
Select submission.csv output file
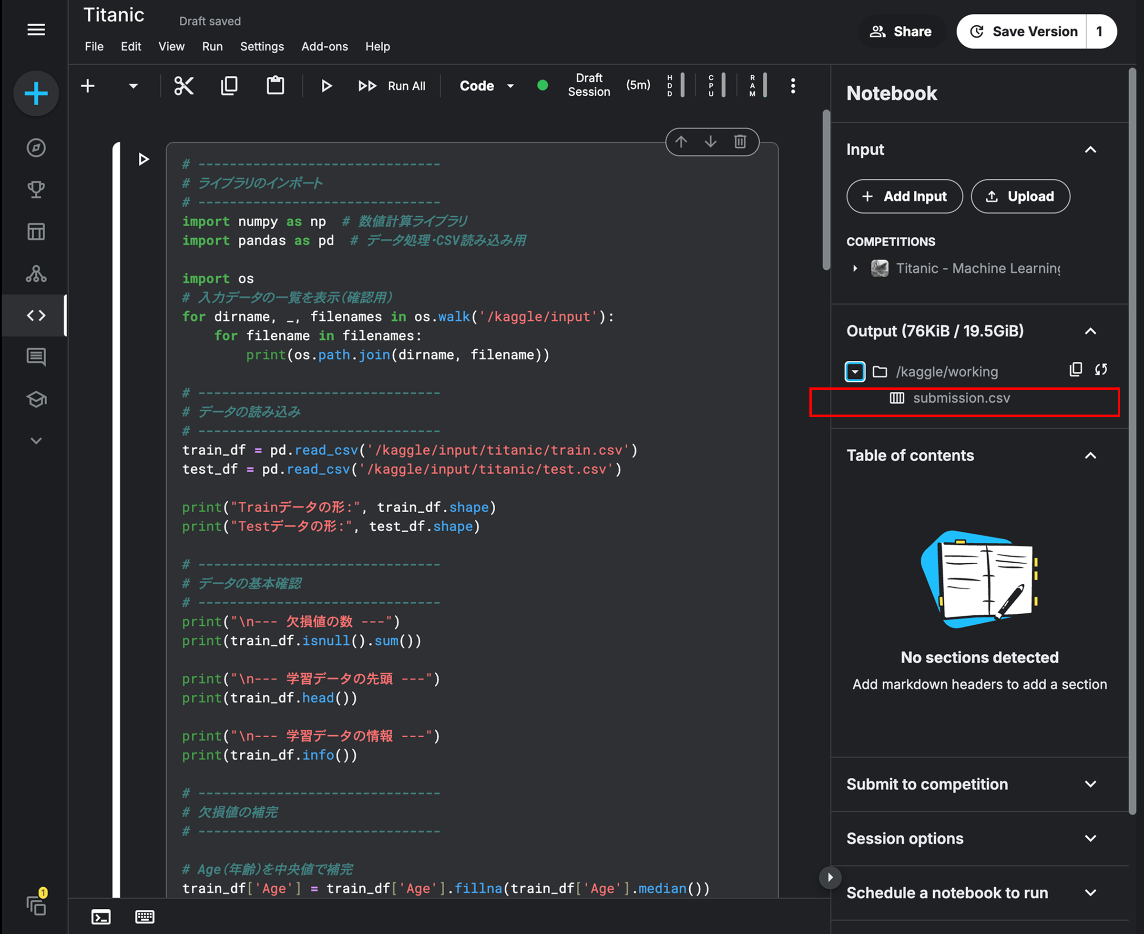click(x=961, y=398)
